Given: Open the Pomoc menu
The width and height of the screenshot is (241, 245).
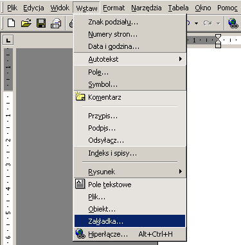Looking at the screenshot, I should pyautogui.click(x=228, y=8).
